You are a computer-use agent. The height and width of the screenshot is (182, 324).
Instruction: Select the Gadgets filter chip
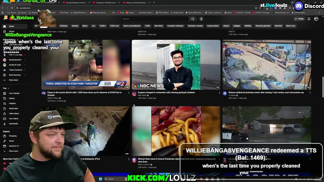click(x=237, y=26)
